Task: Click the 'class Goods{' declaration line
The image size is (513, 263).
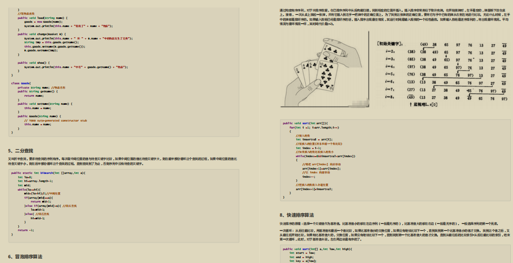Action: click(21, 83)
